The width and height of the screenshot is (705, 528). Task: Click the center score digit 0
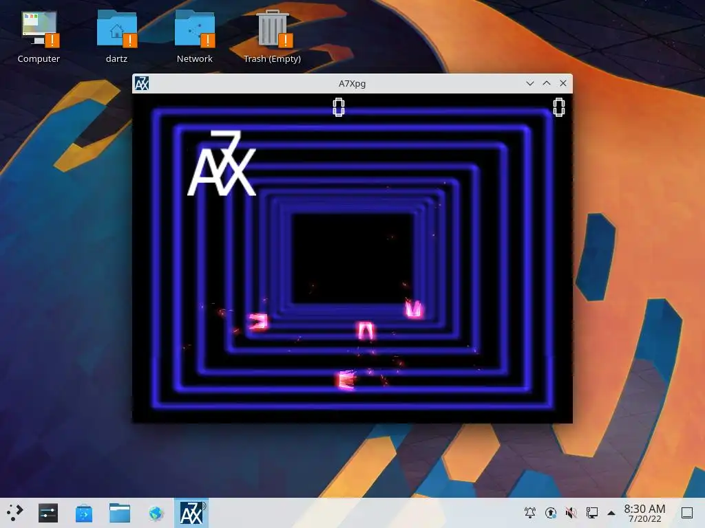339,107
